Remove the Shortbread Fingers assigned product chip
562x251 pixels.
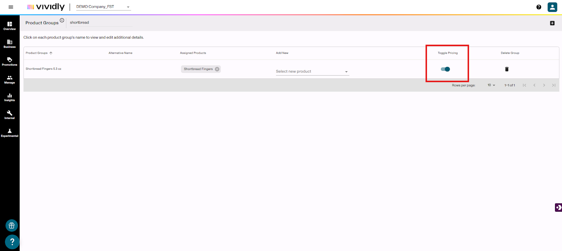point(217,69)
